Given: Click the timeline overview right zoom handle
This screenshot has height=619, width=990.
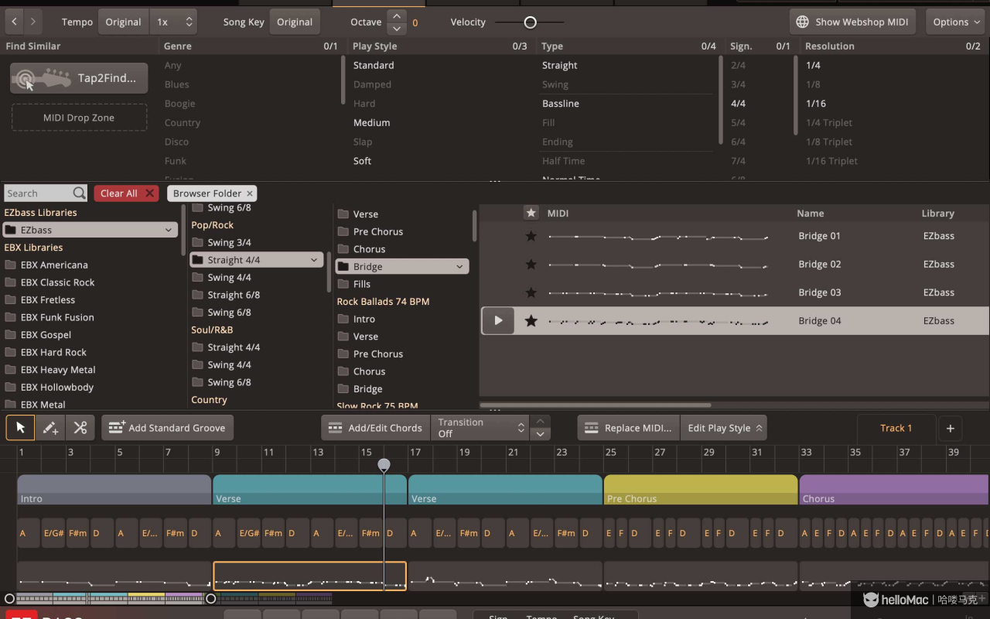Looking at the screenshot, I should click(x=210, y=598).
